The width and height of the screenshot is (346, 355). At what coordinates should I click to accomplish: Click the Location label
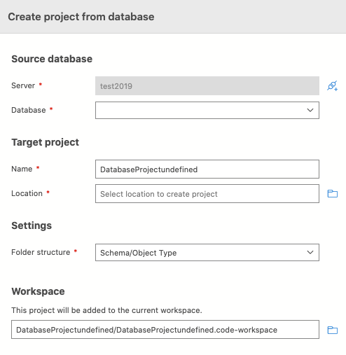pos(27,193)
